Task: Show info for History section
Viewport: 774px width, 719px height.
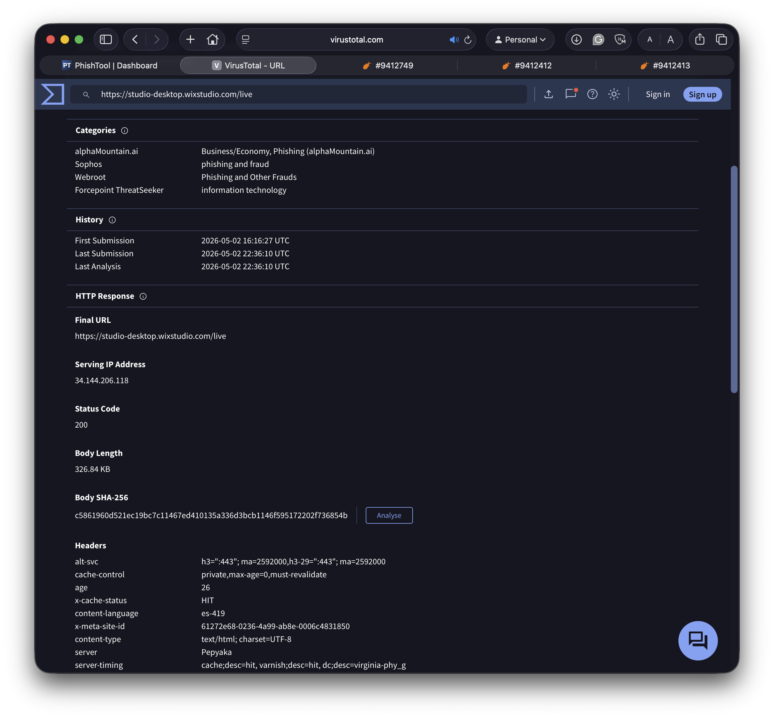Action: (112, 220)
